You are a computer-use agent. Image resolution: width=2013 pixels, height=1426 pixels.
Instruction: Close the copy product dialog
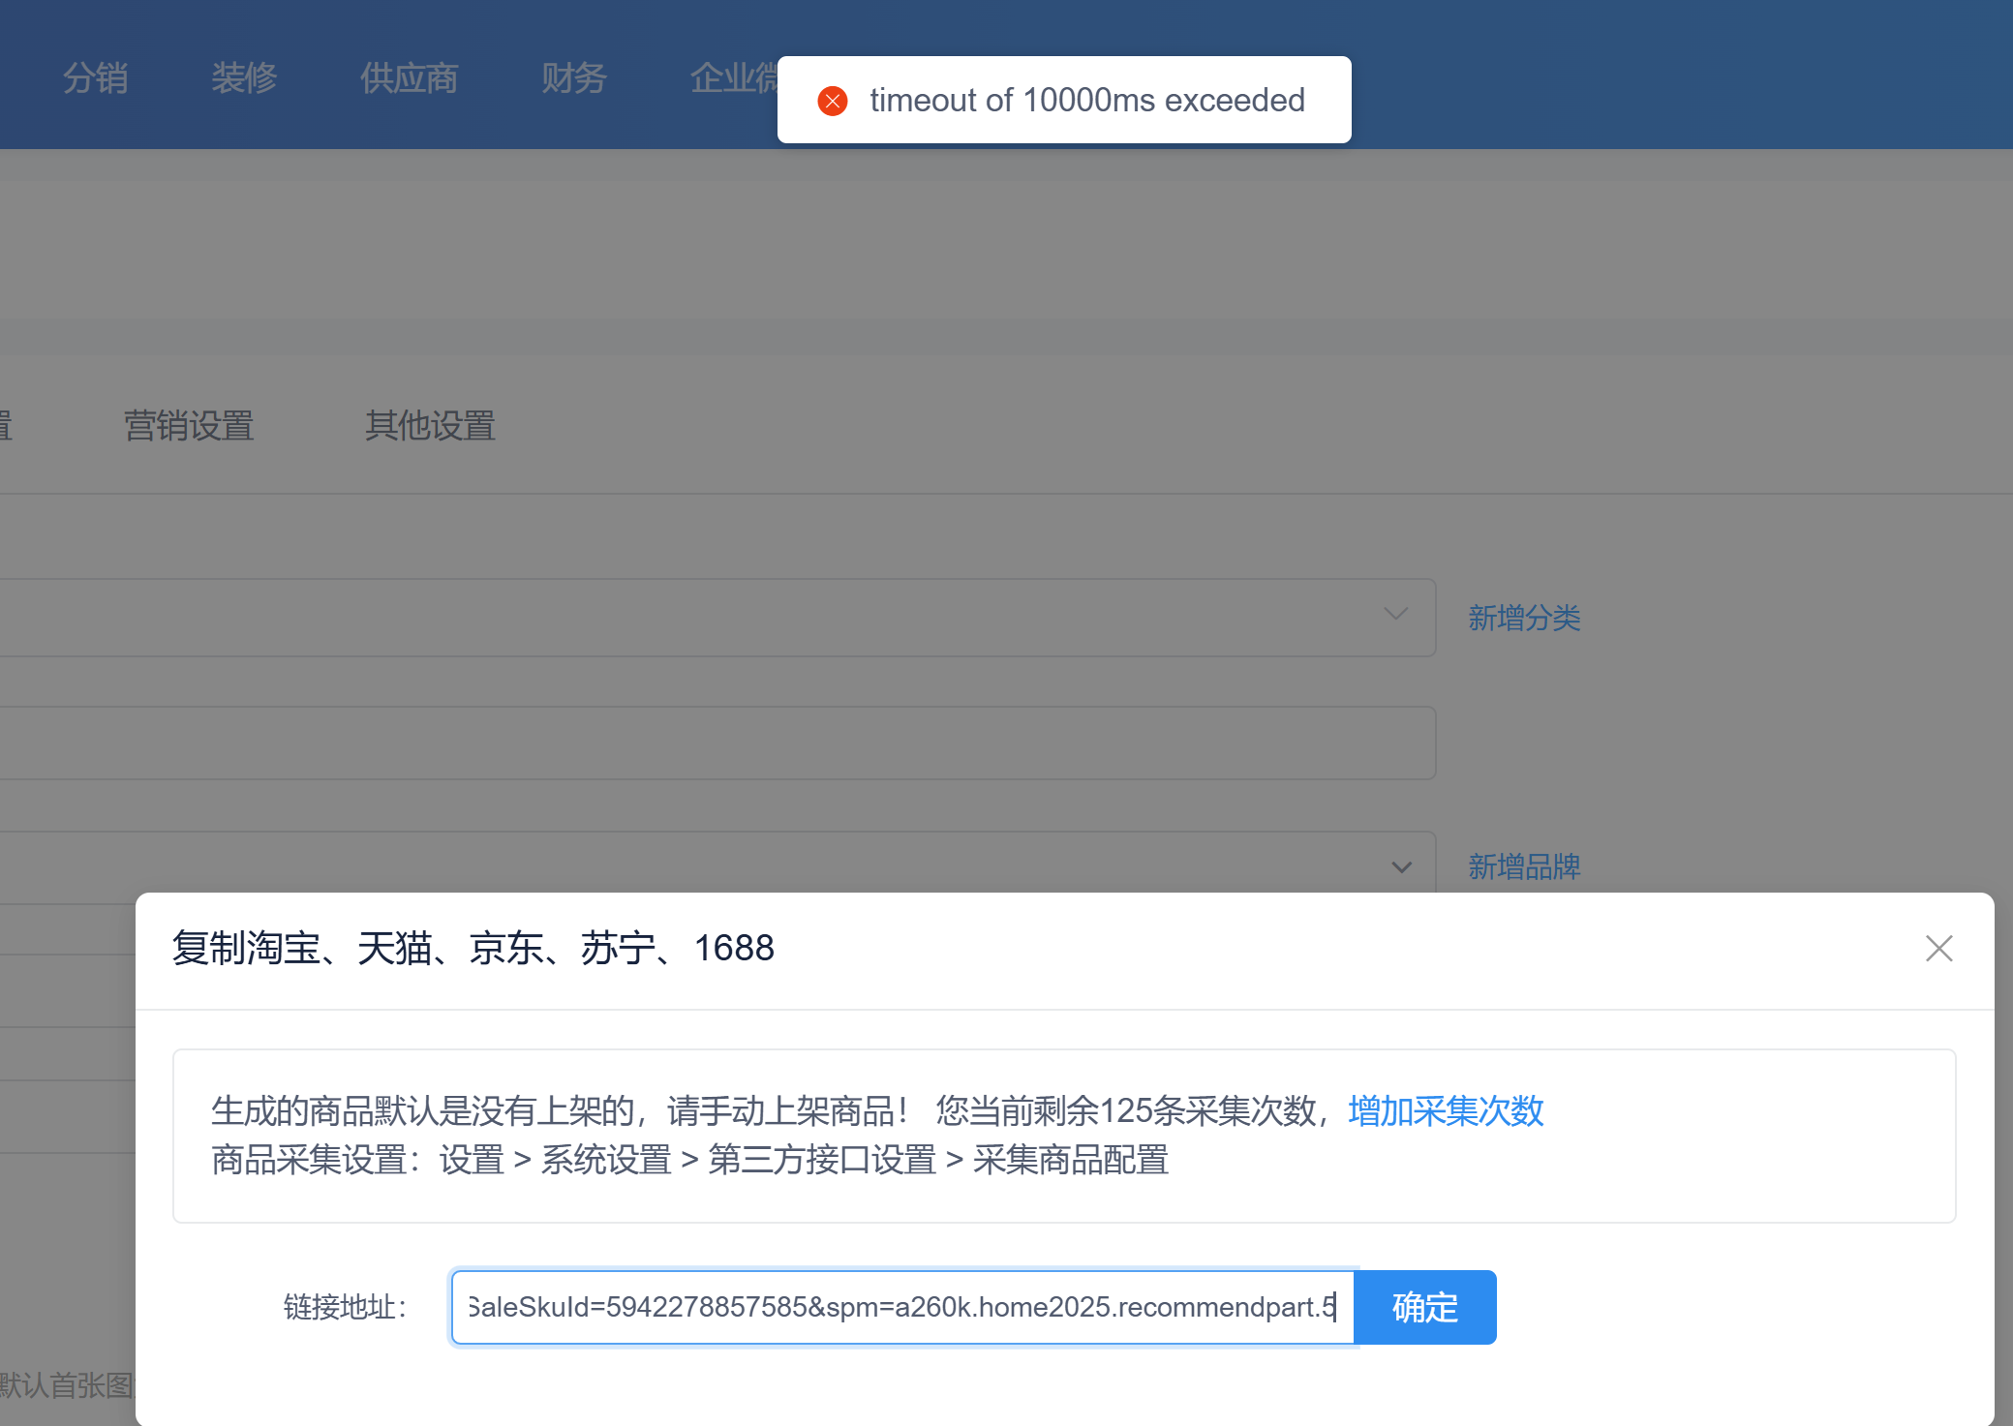(x=1938, y=949)
